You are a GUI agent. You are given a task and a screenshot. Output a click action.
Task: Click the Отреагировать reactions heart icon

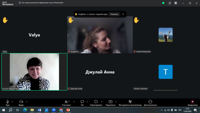pyautogui.click(x=96, y=102)
